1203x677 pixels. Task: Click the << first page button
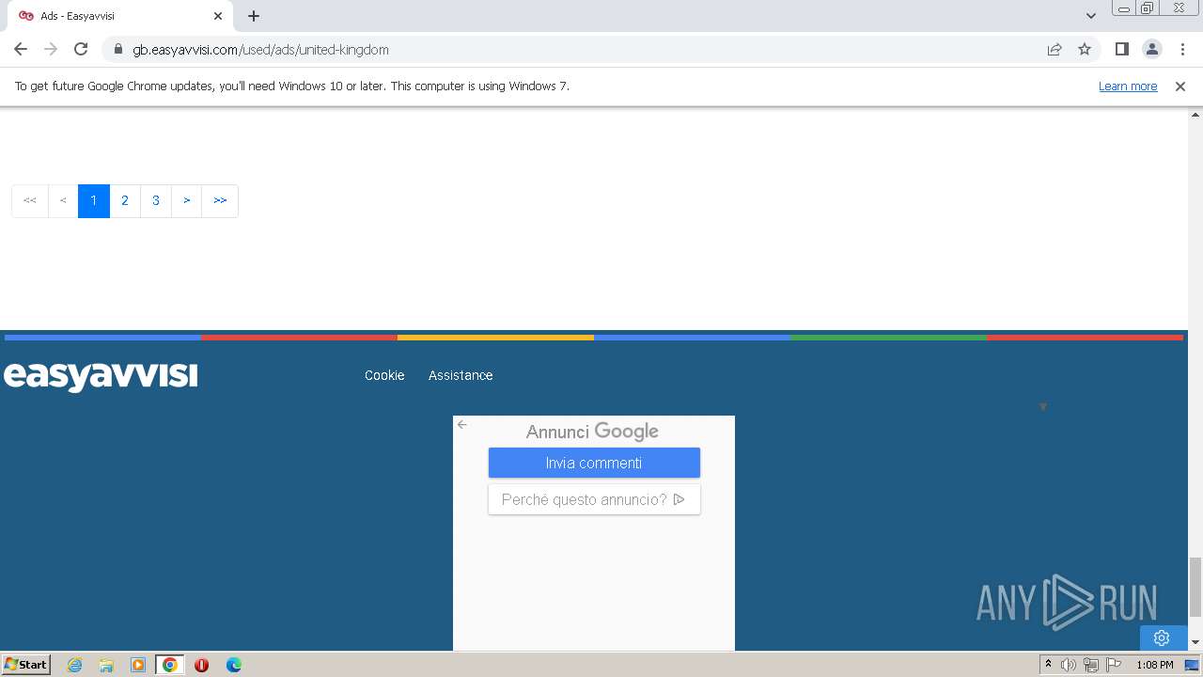coord(30,200)
